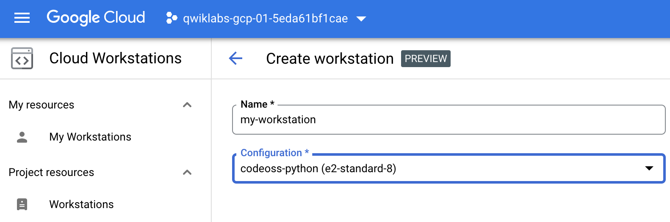This screenshot has height=222, width=670.
Task: Open the Configuration dropdown arrow
Action: point(649,168)
